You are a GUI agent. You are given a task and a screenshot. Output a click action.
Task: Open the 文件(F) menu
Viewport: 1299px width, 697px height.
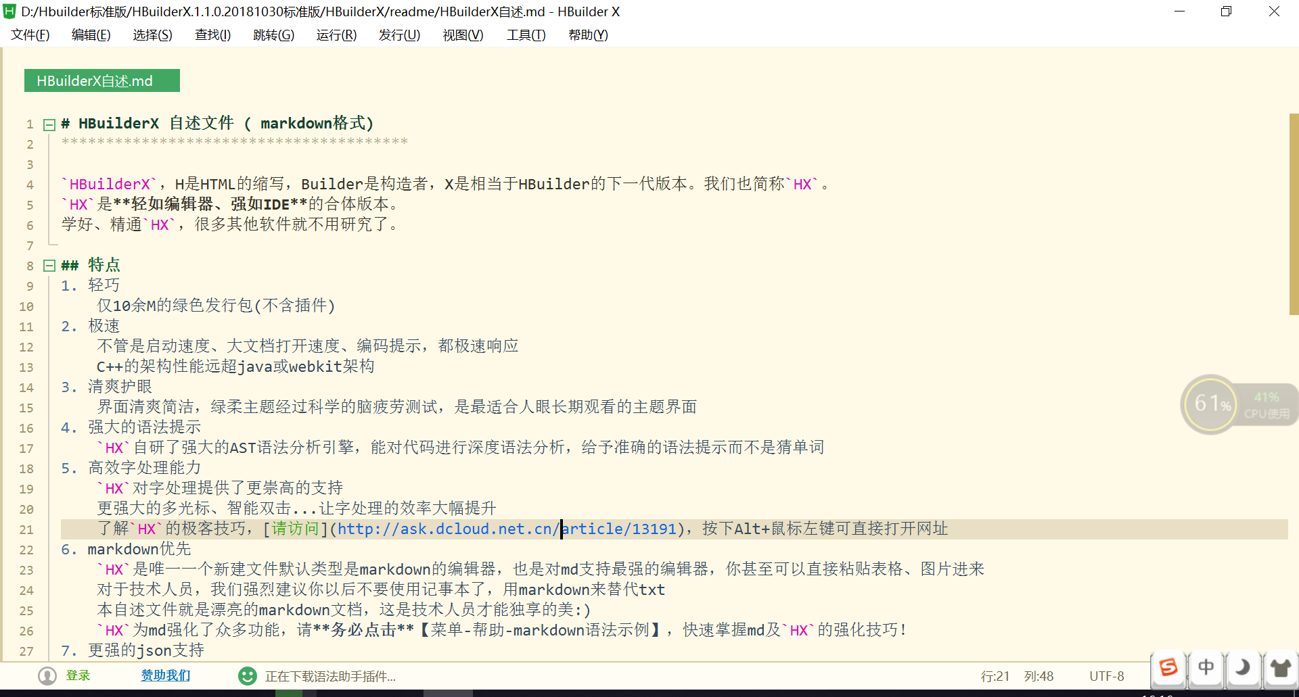30,35
